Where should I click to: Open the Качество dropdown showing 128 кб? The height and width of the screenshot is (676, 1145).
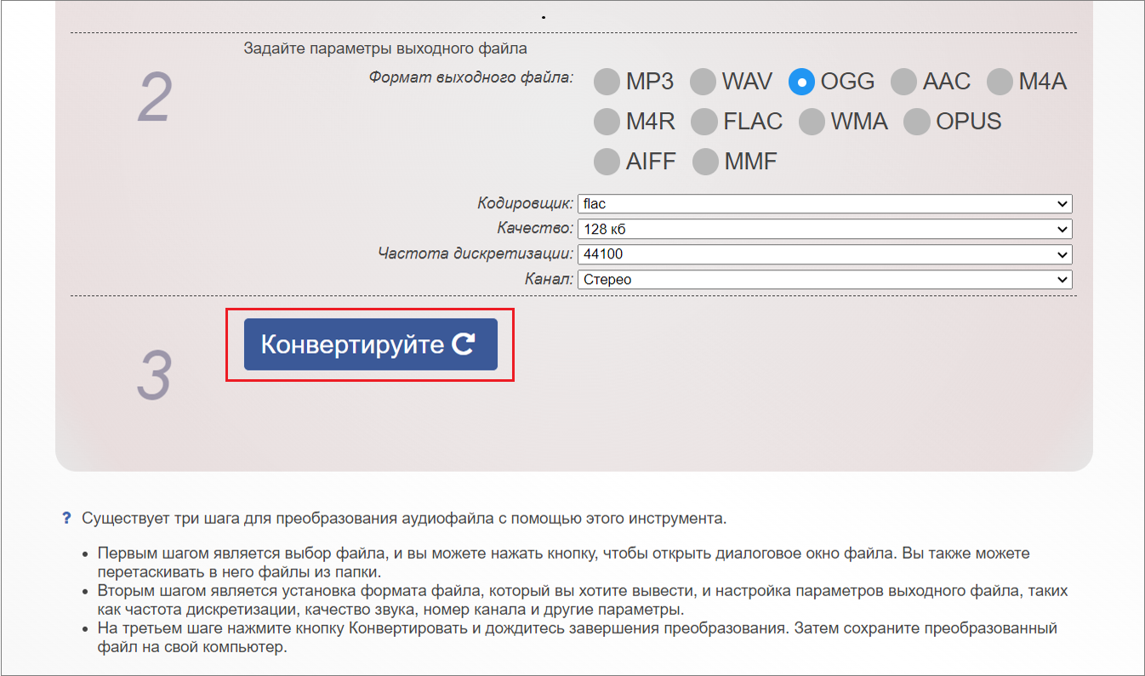coord(824,230)
